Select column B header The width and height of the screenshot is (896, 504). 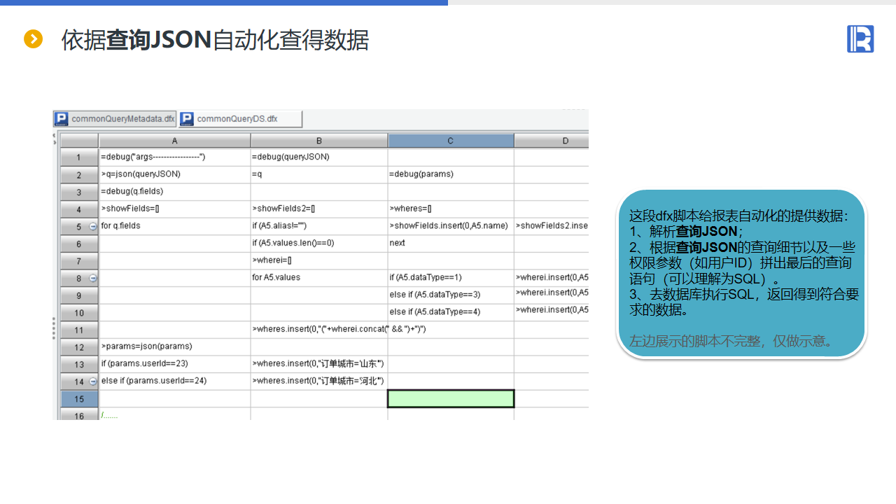[x=319, y=141]
